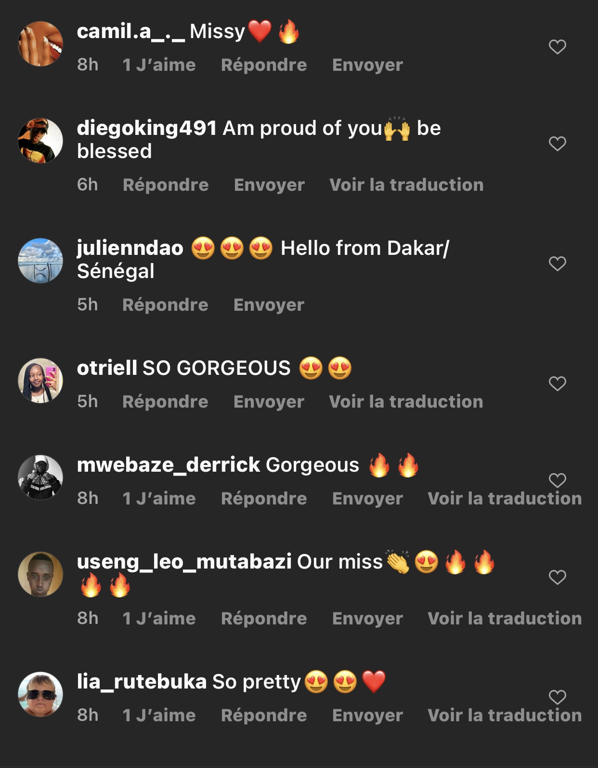Reply to camil.a_._ with Répondre
Viewport: 598px width, 768px height.
(x=263, y=65)
